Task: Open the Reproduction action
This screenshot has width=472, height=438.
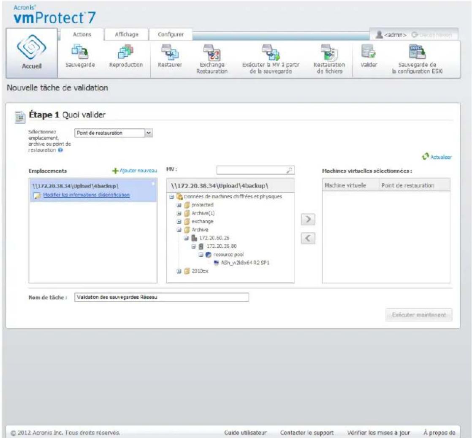Action: (x=126, y=56)
